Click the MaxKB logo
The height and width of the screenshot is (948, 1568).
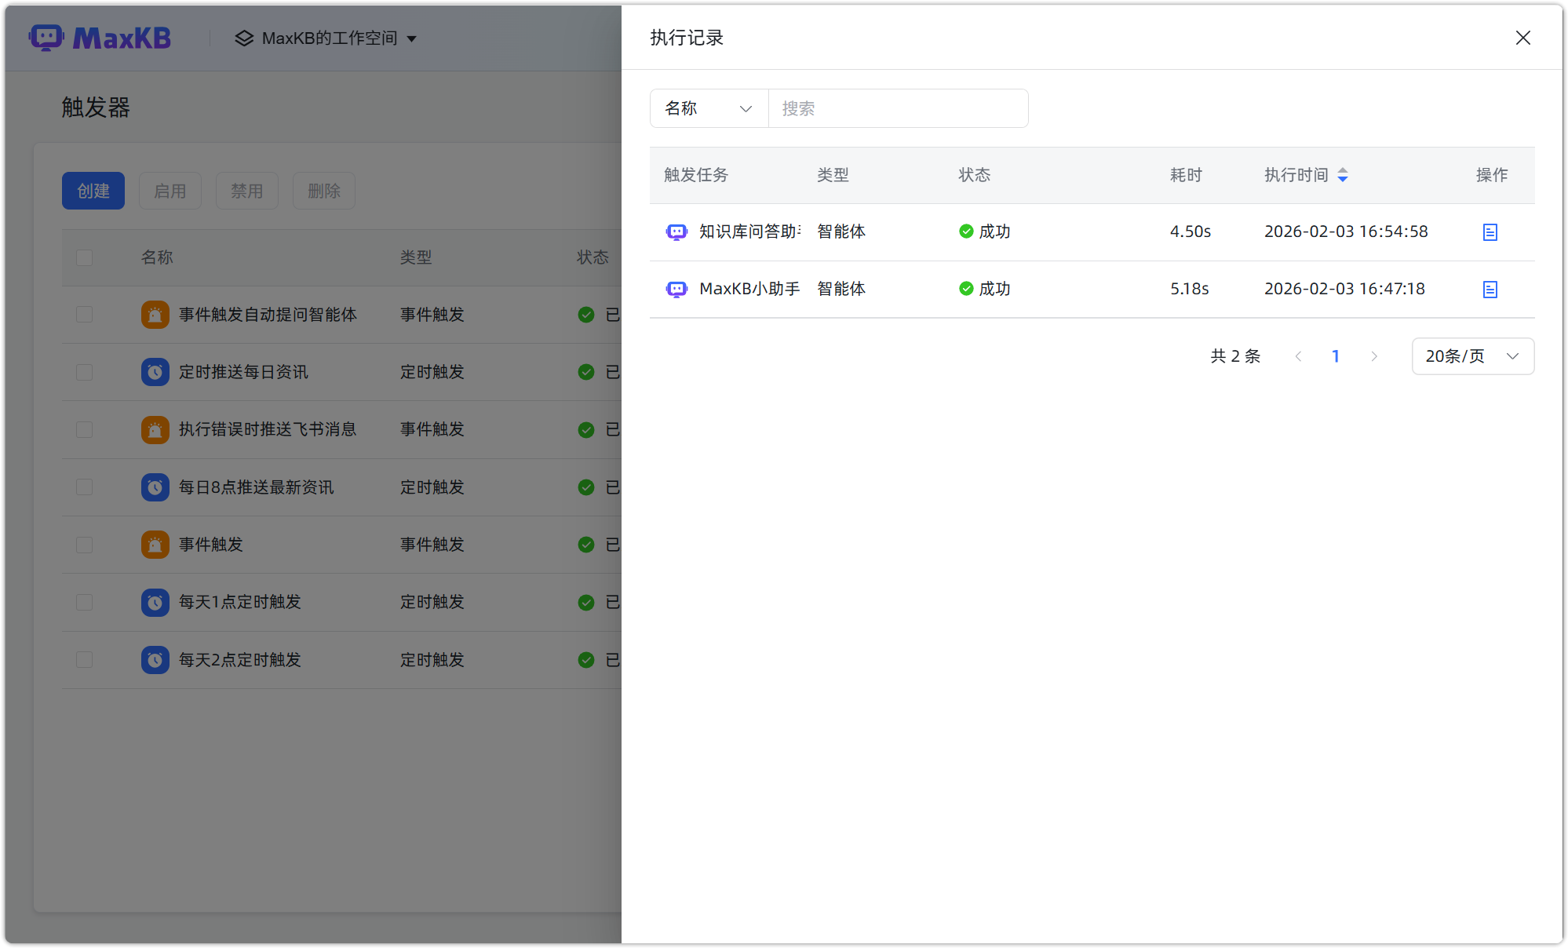(100, 38)
